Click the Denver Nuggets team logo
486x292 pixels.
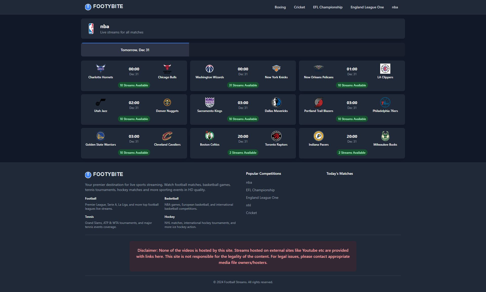click(x=167, y=102)
